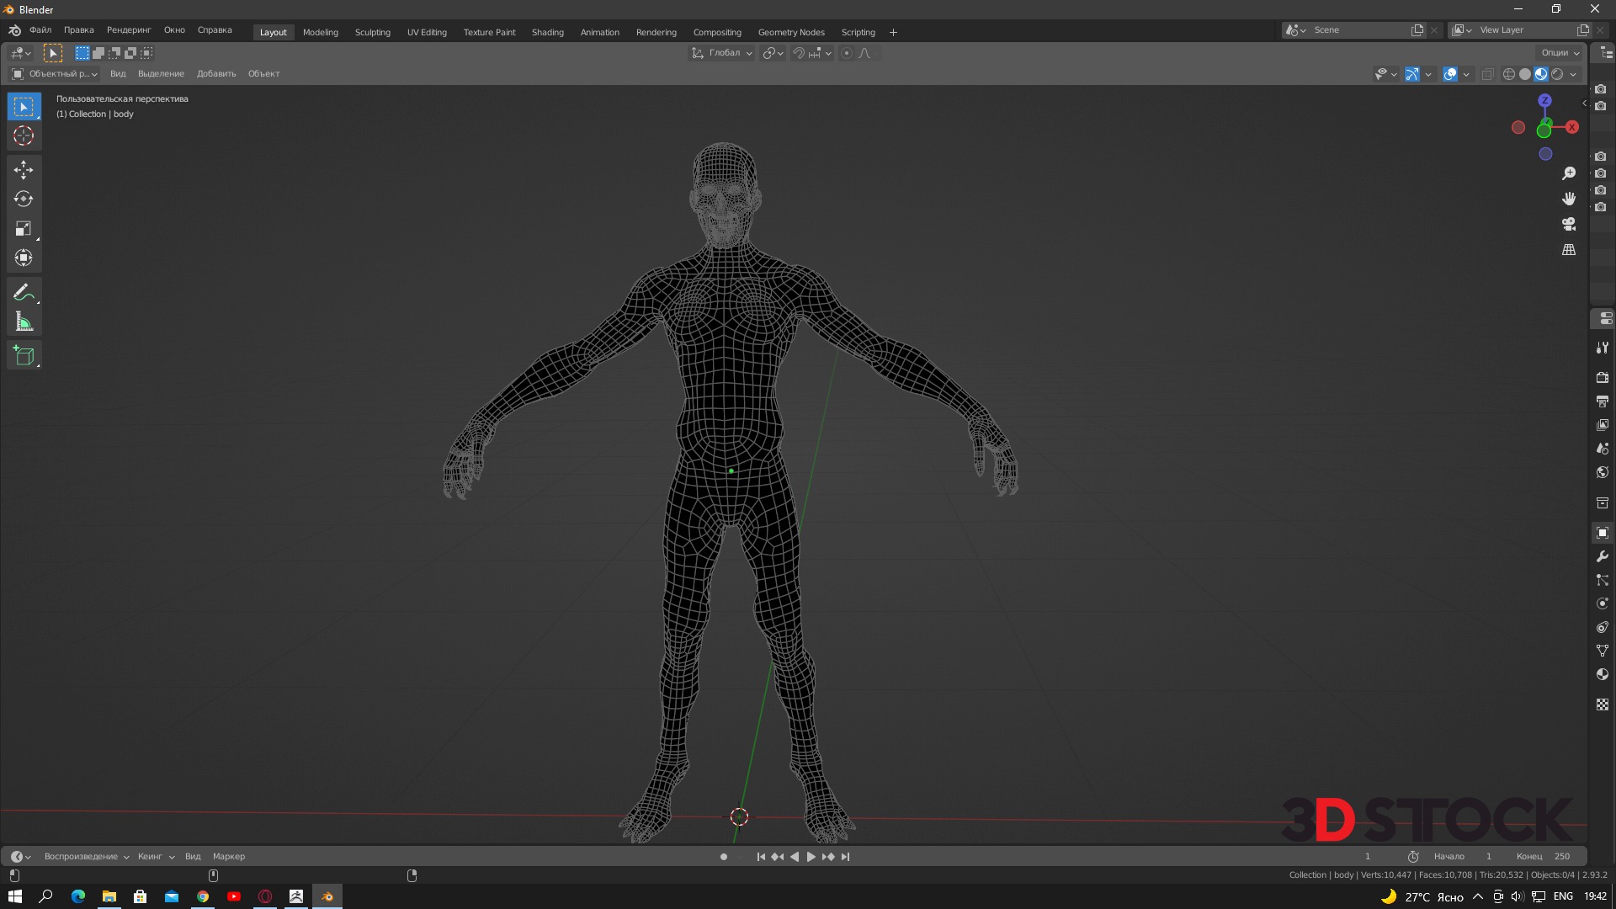Image resolution: width=1616 pixels, height=909 pixels.
Task: Toggle X-ray mode
Action: click(x=1487, y=74)
